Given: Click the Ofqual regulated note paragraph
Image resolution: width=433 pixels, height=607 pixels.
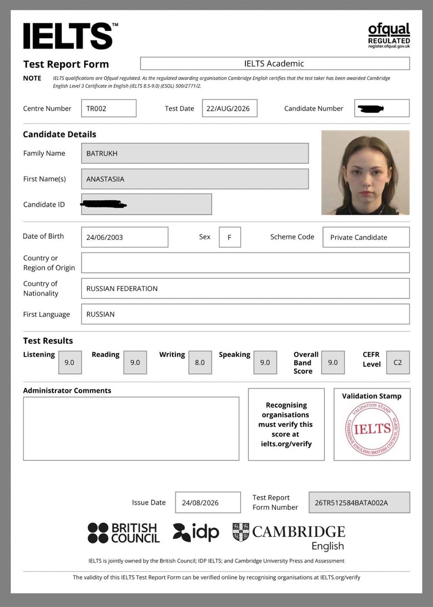Looking at the screenshot, I should (x=222, y=82).
